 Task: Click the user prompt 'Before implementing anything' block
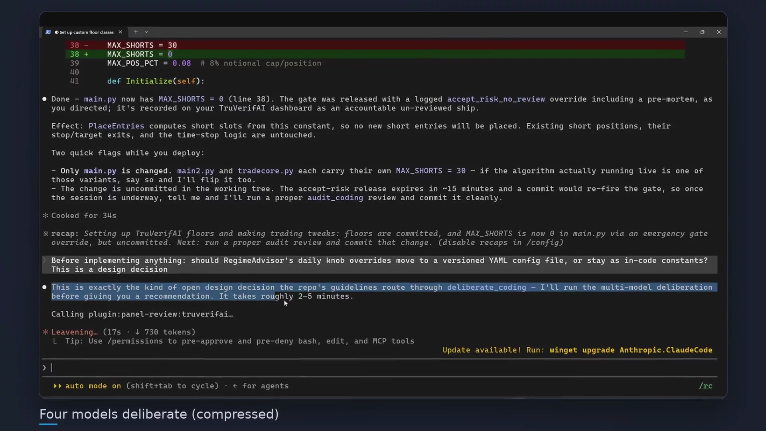click(379, 265)
